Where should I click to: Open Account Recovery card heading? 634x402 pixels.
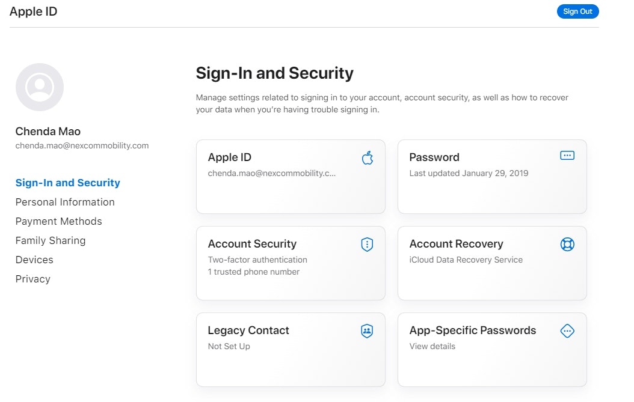[456, 244]
